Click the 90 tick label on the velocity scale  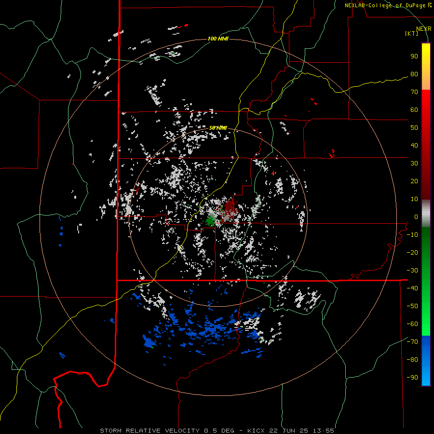coord(414,56)
